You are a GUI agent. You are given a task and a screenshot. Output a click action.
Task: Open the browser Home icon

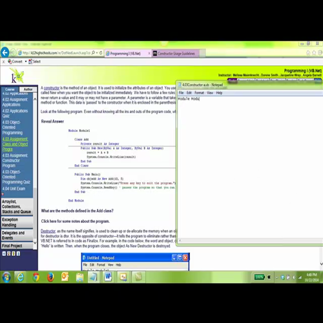308,53
